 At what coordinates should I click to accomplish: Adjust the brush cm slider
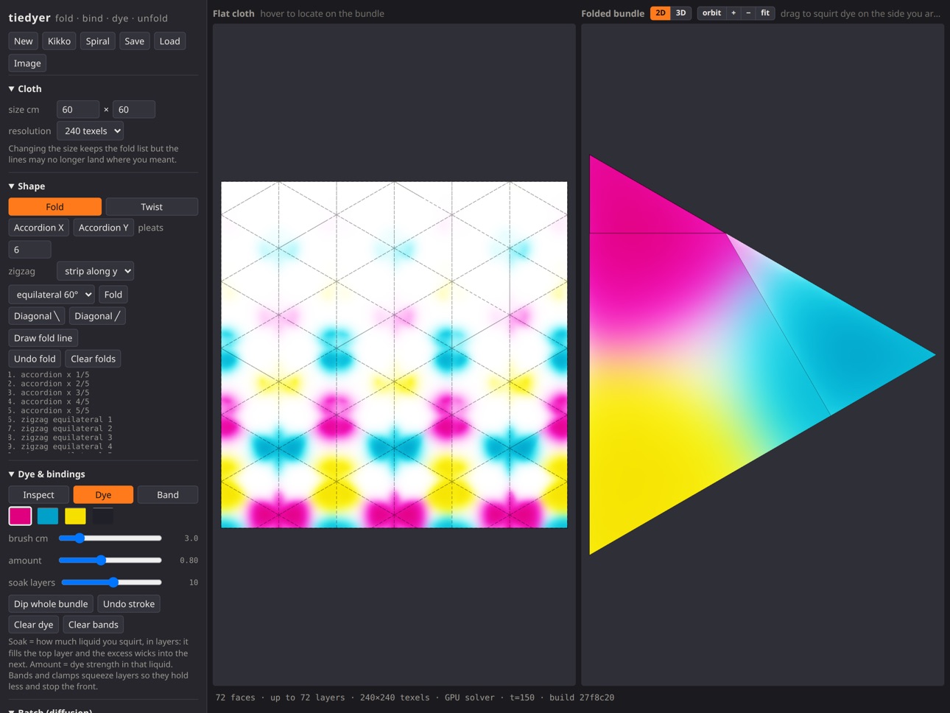tap(110, 538)
